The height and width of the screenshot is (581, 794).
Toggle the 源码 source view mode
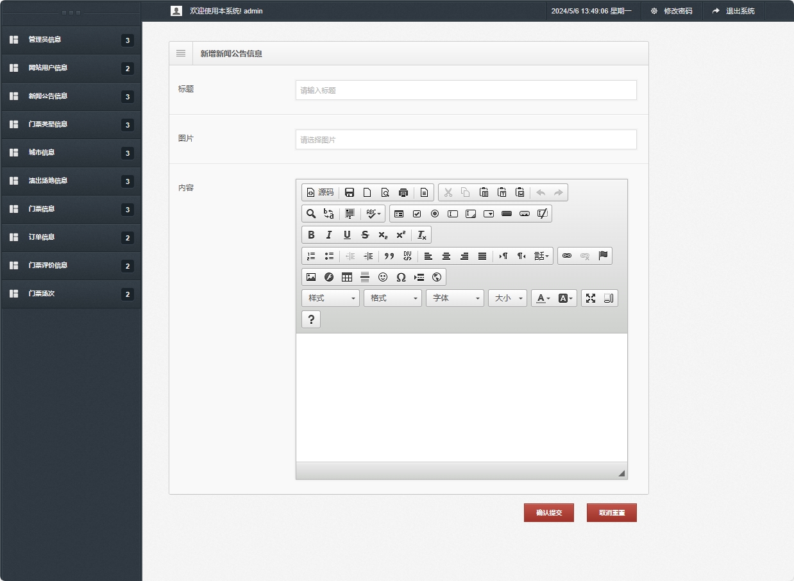[x=320, y=192]
